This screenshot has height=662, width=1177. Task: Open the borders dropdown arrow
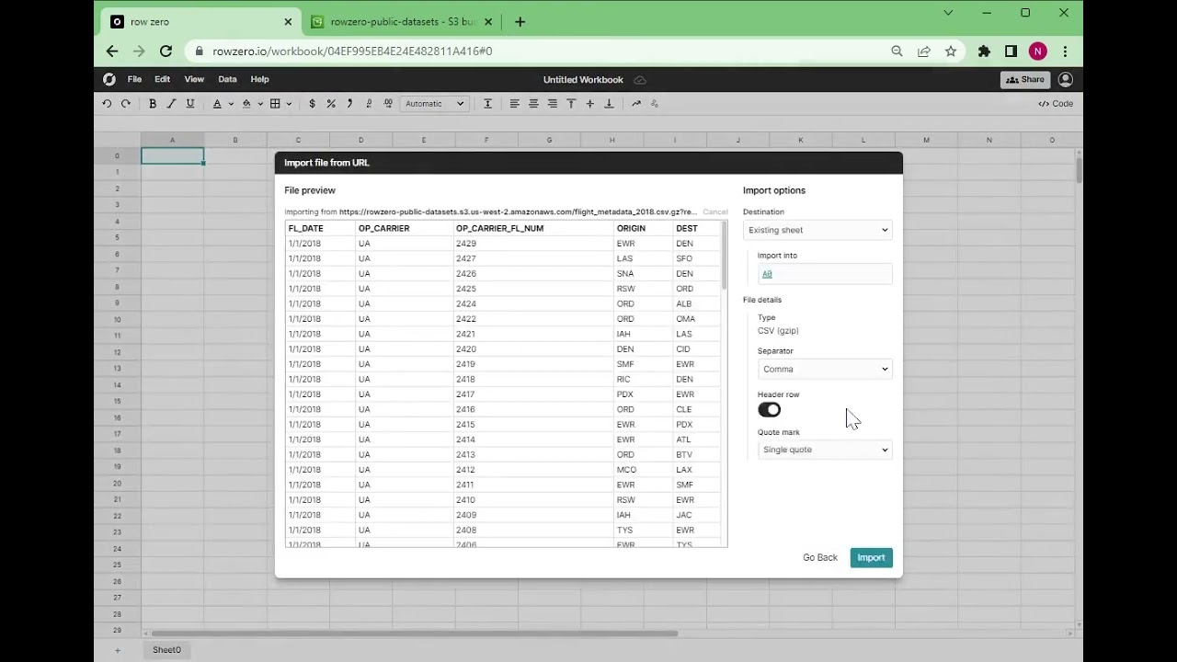point(289,104)
